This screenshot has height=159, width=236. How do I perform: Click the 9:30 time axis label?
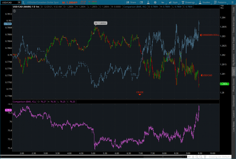(200, 153)
